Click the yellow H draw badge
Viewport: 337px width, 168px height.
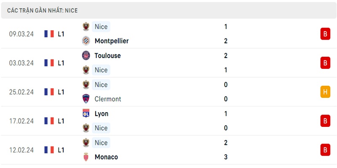click(x=325, y=92)
